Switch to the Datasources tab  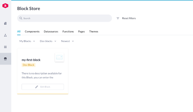point(51,32)
